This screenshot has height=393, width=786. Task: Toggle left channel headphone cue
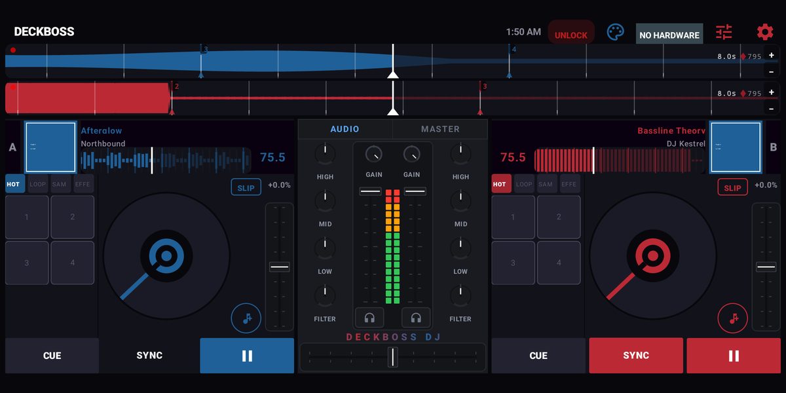click(x=369, y=318)
